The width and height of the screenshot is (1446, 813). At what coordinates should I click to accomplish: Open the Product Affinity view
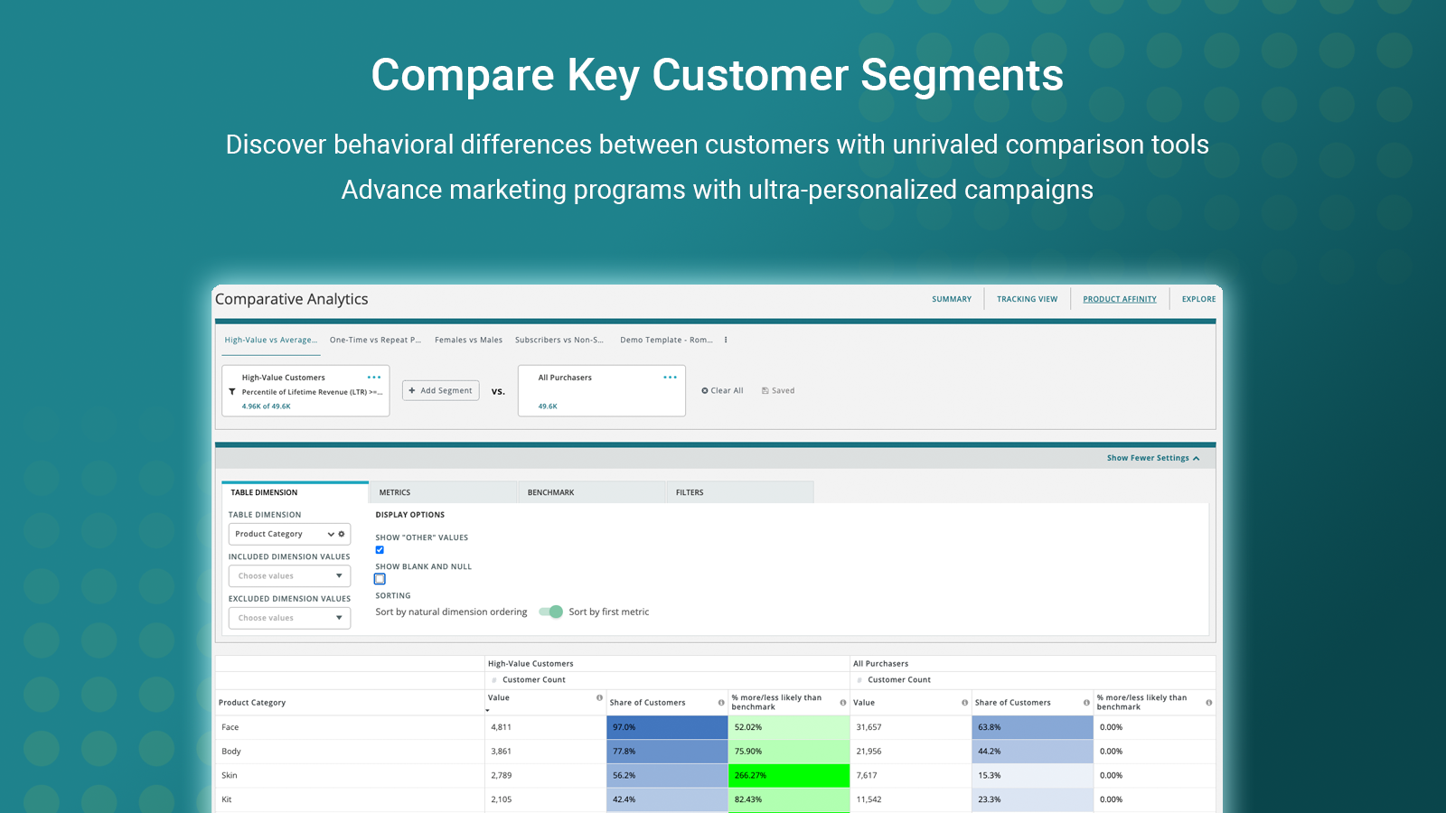coord(1120,298)
